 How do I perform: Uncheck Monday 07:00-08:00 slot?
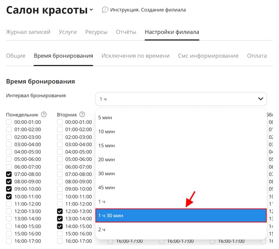(9, 174)
